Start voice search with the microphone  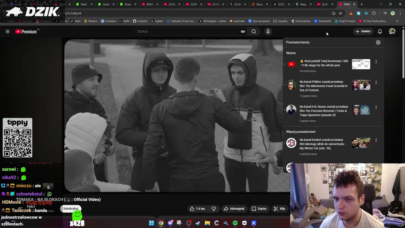pos(268,31)
